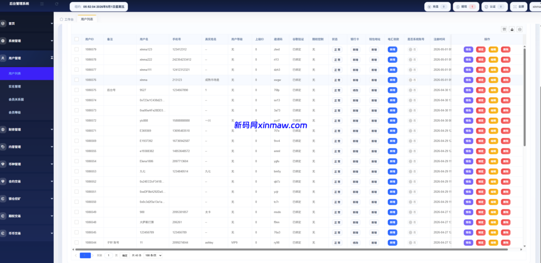The height and width of the screenshot is (263, 541).
Task: Click the 认证 shield icon in header
Action: click(486, 6)
